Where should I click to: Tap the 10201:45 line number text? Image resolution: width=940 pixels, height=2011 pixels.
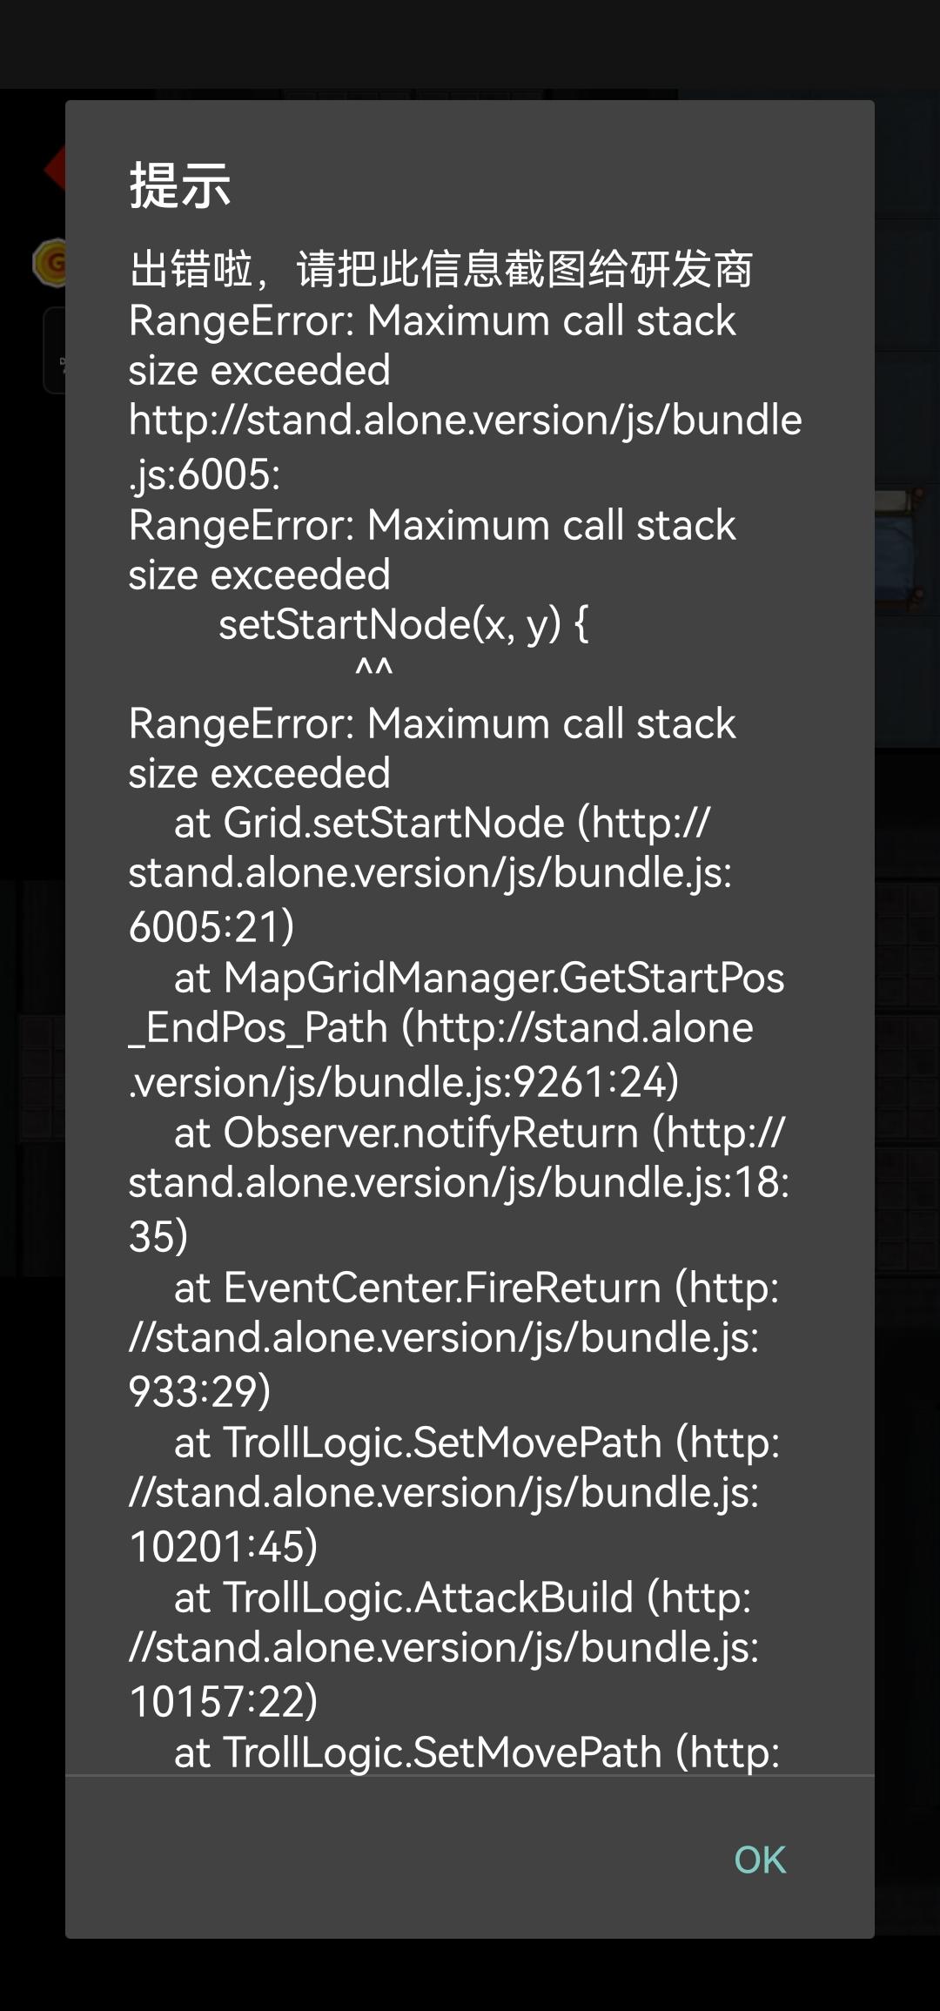coord(224,1547)
